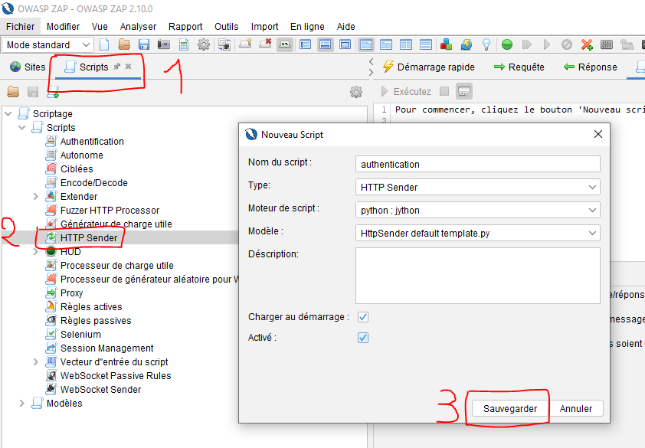
Task: Click the Manage Add-ons toolbar icon
Action: click(446, 44)
